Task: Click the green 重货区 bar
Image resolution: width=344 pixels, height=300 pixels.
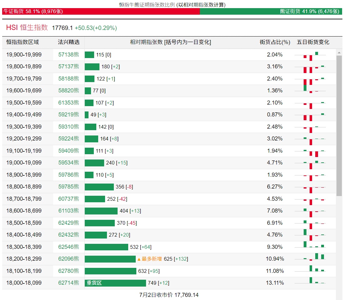Action: pyautogui.click(x=115, y=283)
